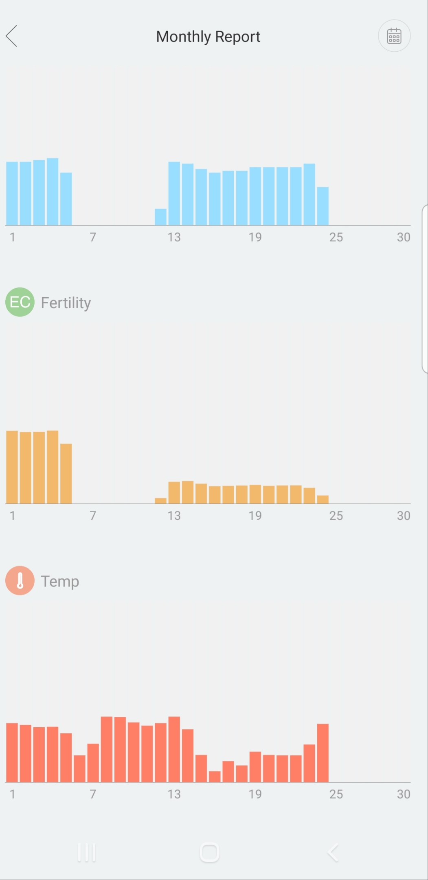Tap axis label 19 under the Fertility chart
The width and height of the screenshot is (428, 880).
(x=255, y=516)
